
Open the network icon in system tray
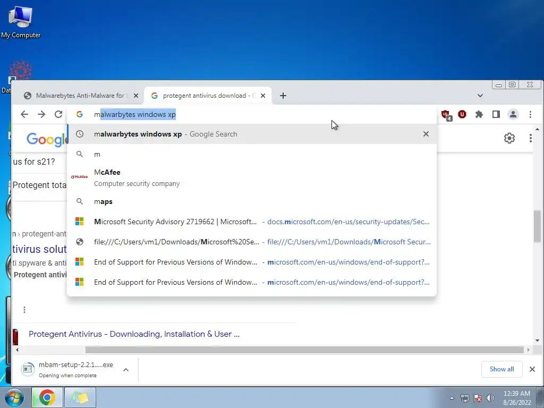click(x=464, y=398)
